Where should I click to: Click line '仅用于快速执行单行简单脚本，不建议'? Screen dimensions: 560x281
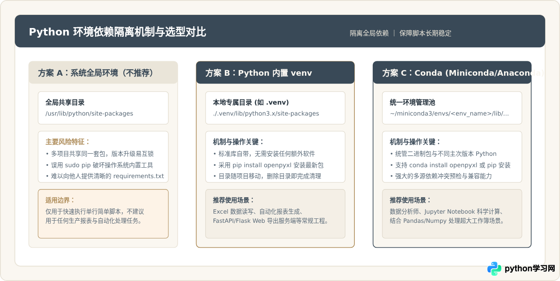94,211
